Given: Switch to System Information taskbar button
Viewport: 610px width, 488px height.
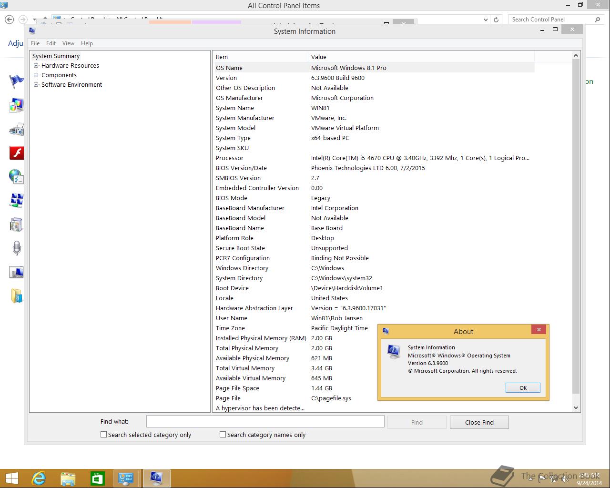Looking at the screenshot, I should click(156, 478).
